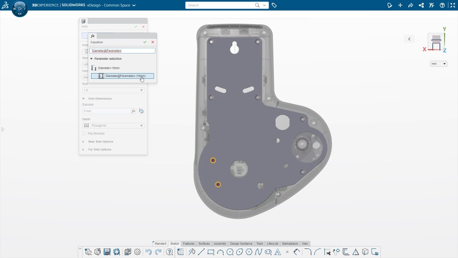This screenshot has height=258, width=458.
Task: Cancel the Equation with red X
Action: click(153, 42)
